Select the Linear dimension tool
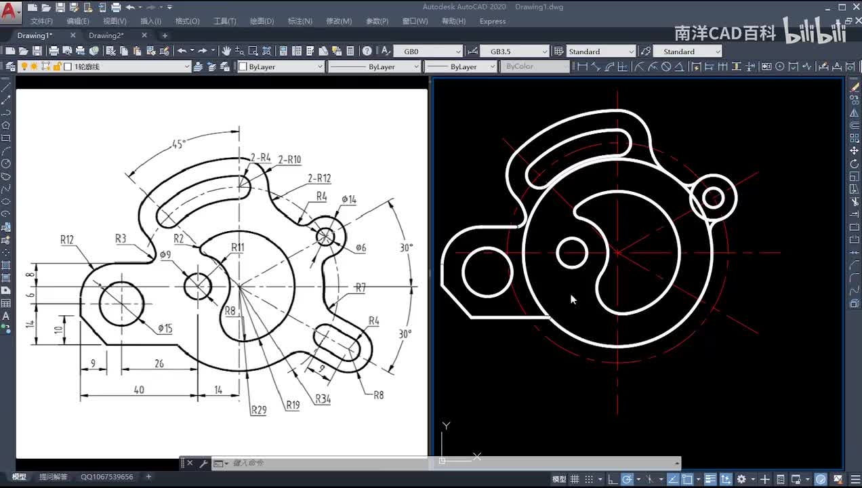862x488 pixels. point(582,66)
